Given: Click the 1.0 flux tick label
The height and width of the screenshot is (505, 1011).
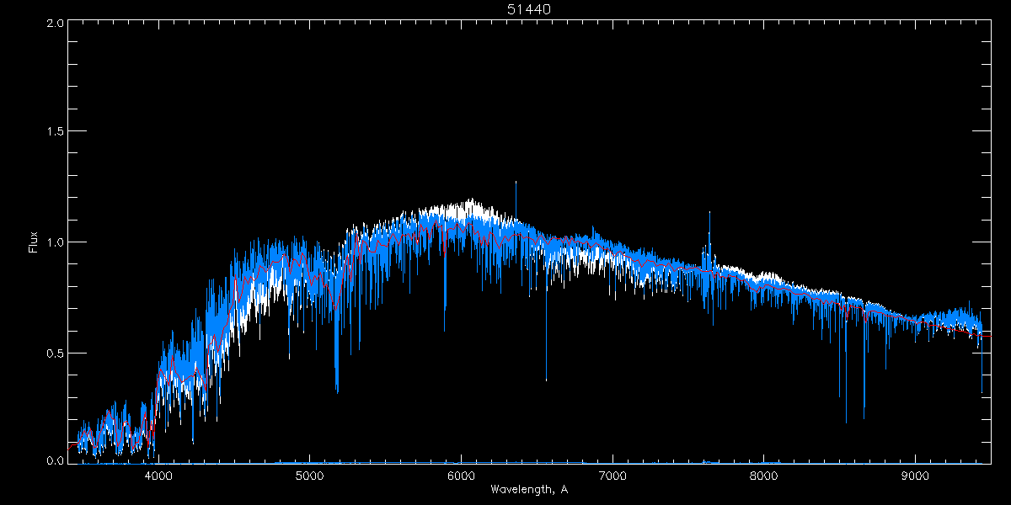Looking at the screenshot, I should click(55, 242).
